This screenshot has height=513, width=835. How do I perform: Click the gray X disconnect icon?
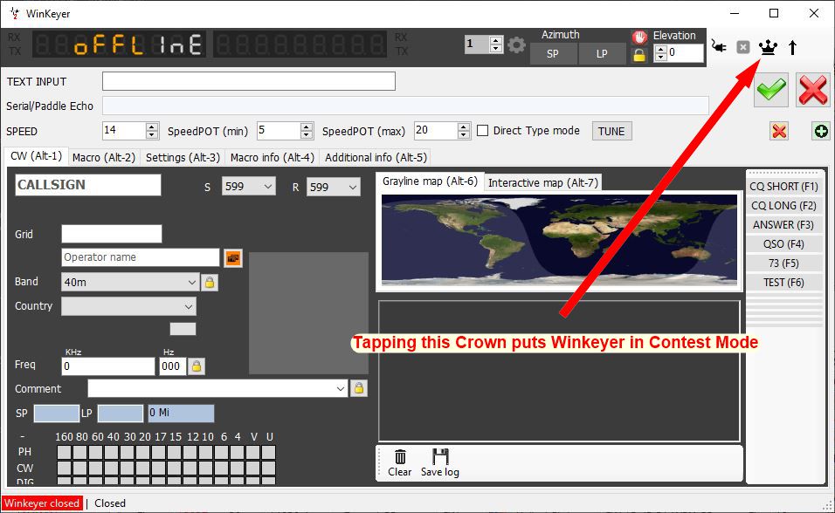743,47
